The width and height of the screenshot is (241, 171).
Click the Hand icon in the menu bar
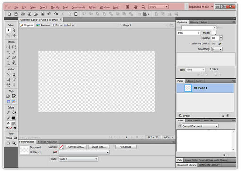(136, 7)
